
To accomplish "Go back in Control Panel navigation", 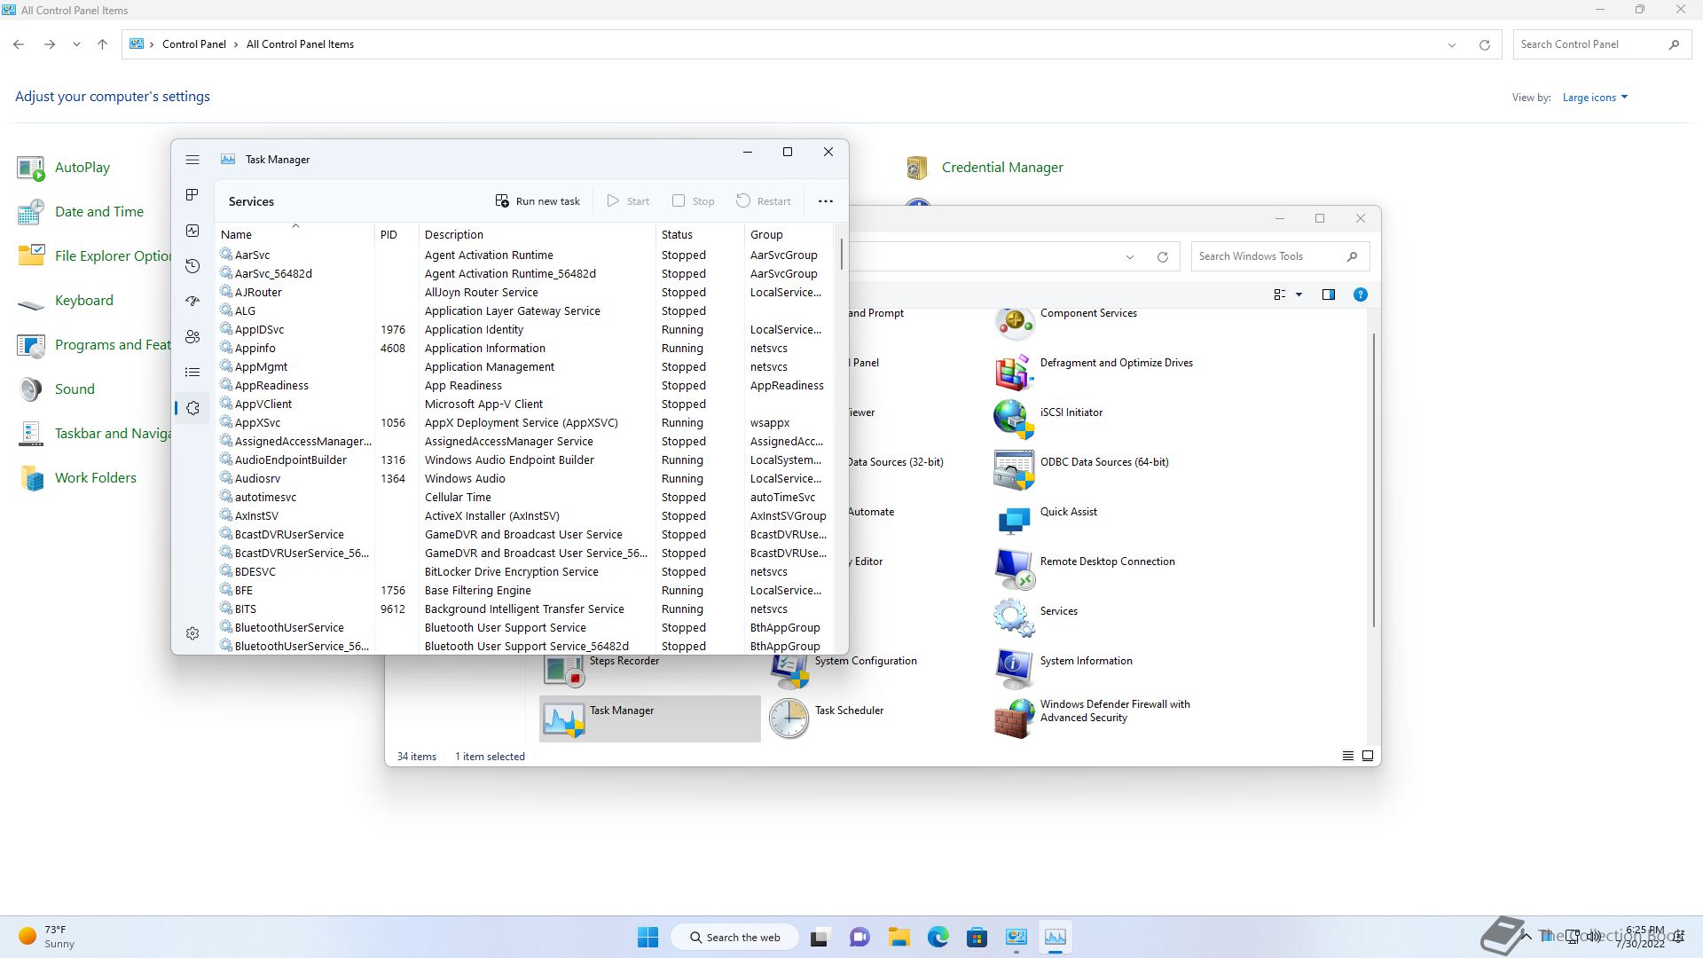I will pyautogui.click(x=19, y=44).
